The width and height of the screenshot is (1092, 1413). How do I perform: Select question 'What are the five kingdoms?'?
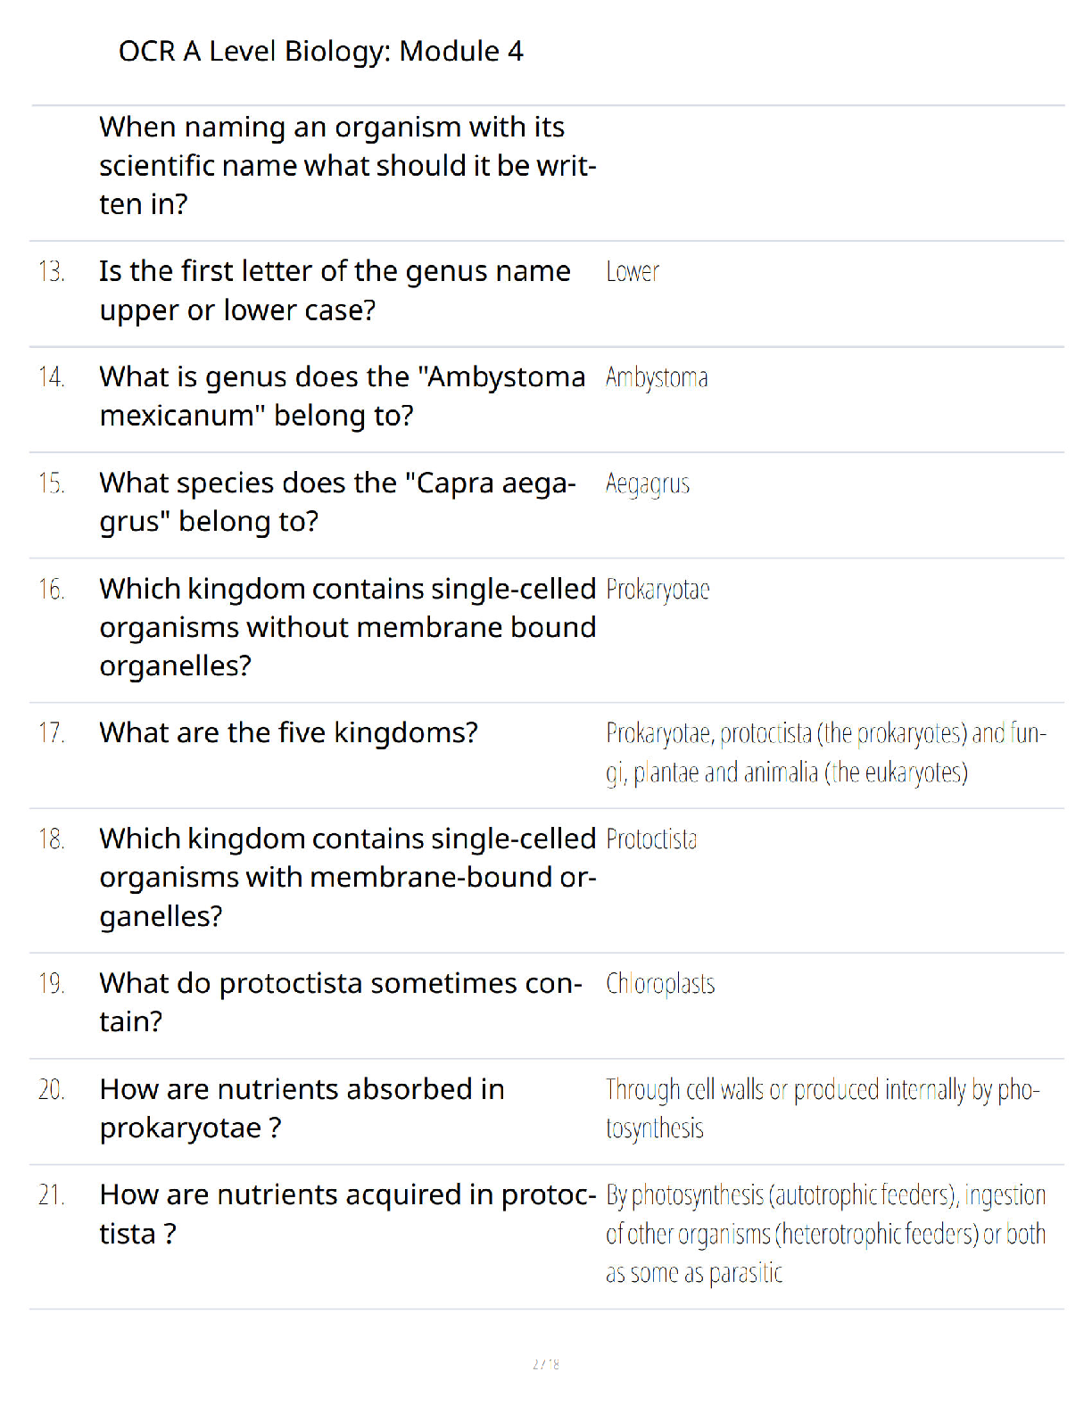pyautogui.click(x=289, y=732)
